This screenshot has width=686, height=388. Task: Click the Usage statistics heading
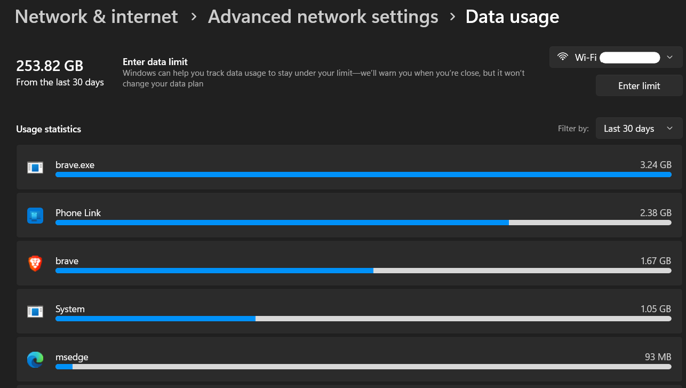49,129
